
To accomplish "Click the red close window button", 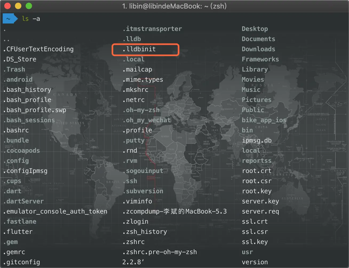I will point(8,6).
